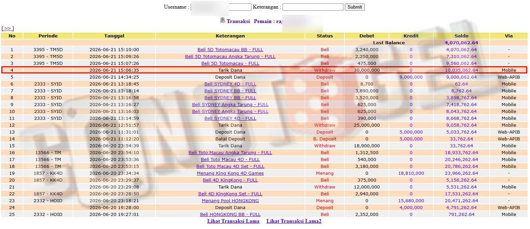Click kredit 9,000,000 in row 5

click(411, 77)
